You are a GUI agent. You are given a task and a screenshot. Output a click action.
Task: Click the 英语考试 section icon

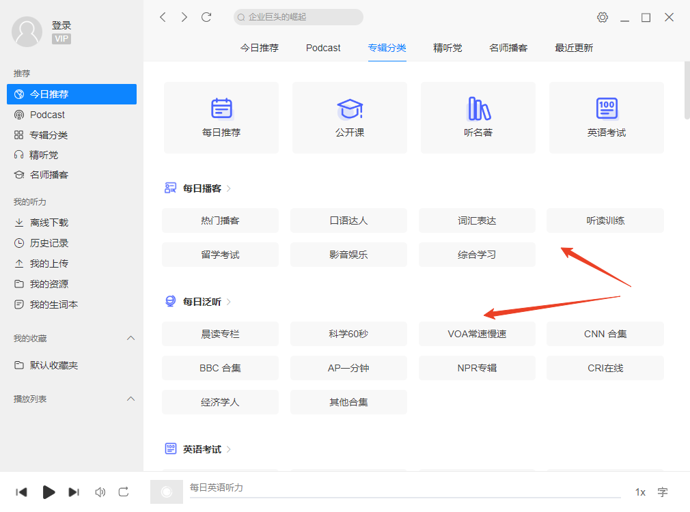170,449
